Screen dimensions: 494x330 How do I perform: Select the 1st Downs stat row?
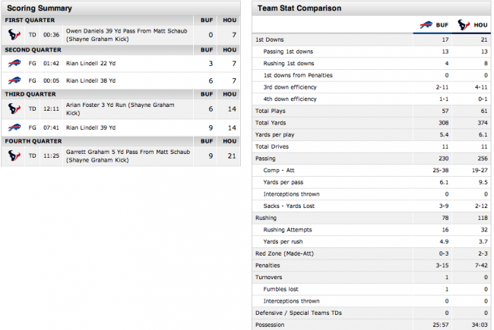pyautogui.click(x=372, y=39)
